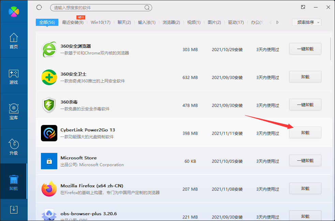This screenshot has height=221, width=335.
Task: Click the 一款功能强大的光盘烧制软件 description
Action: [87, 137]
